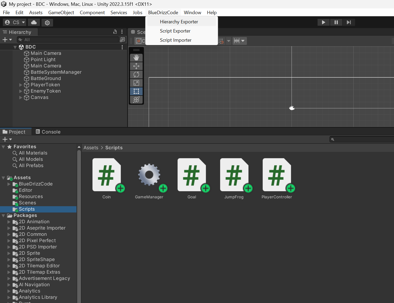394x303 pixels.
Task: Open the Hierarchy create plus dropdown
Action: [7, 40]
